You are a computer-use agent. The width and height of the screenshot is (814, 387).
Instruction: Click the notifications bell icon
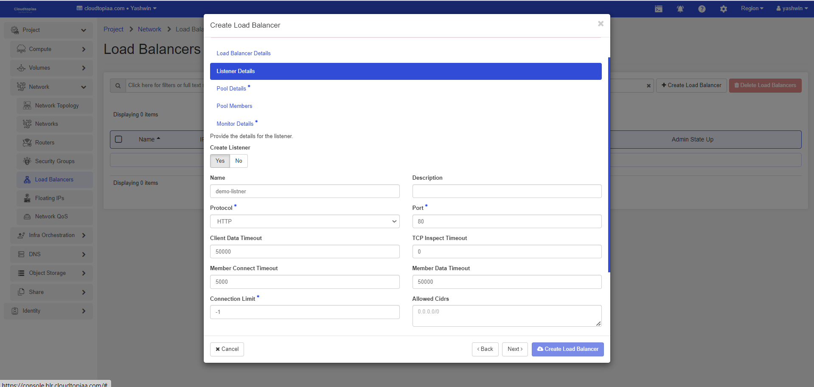680,9
